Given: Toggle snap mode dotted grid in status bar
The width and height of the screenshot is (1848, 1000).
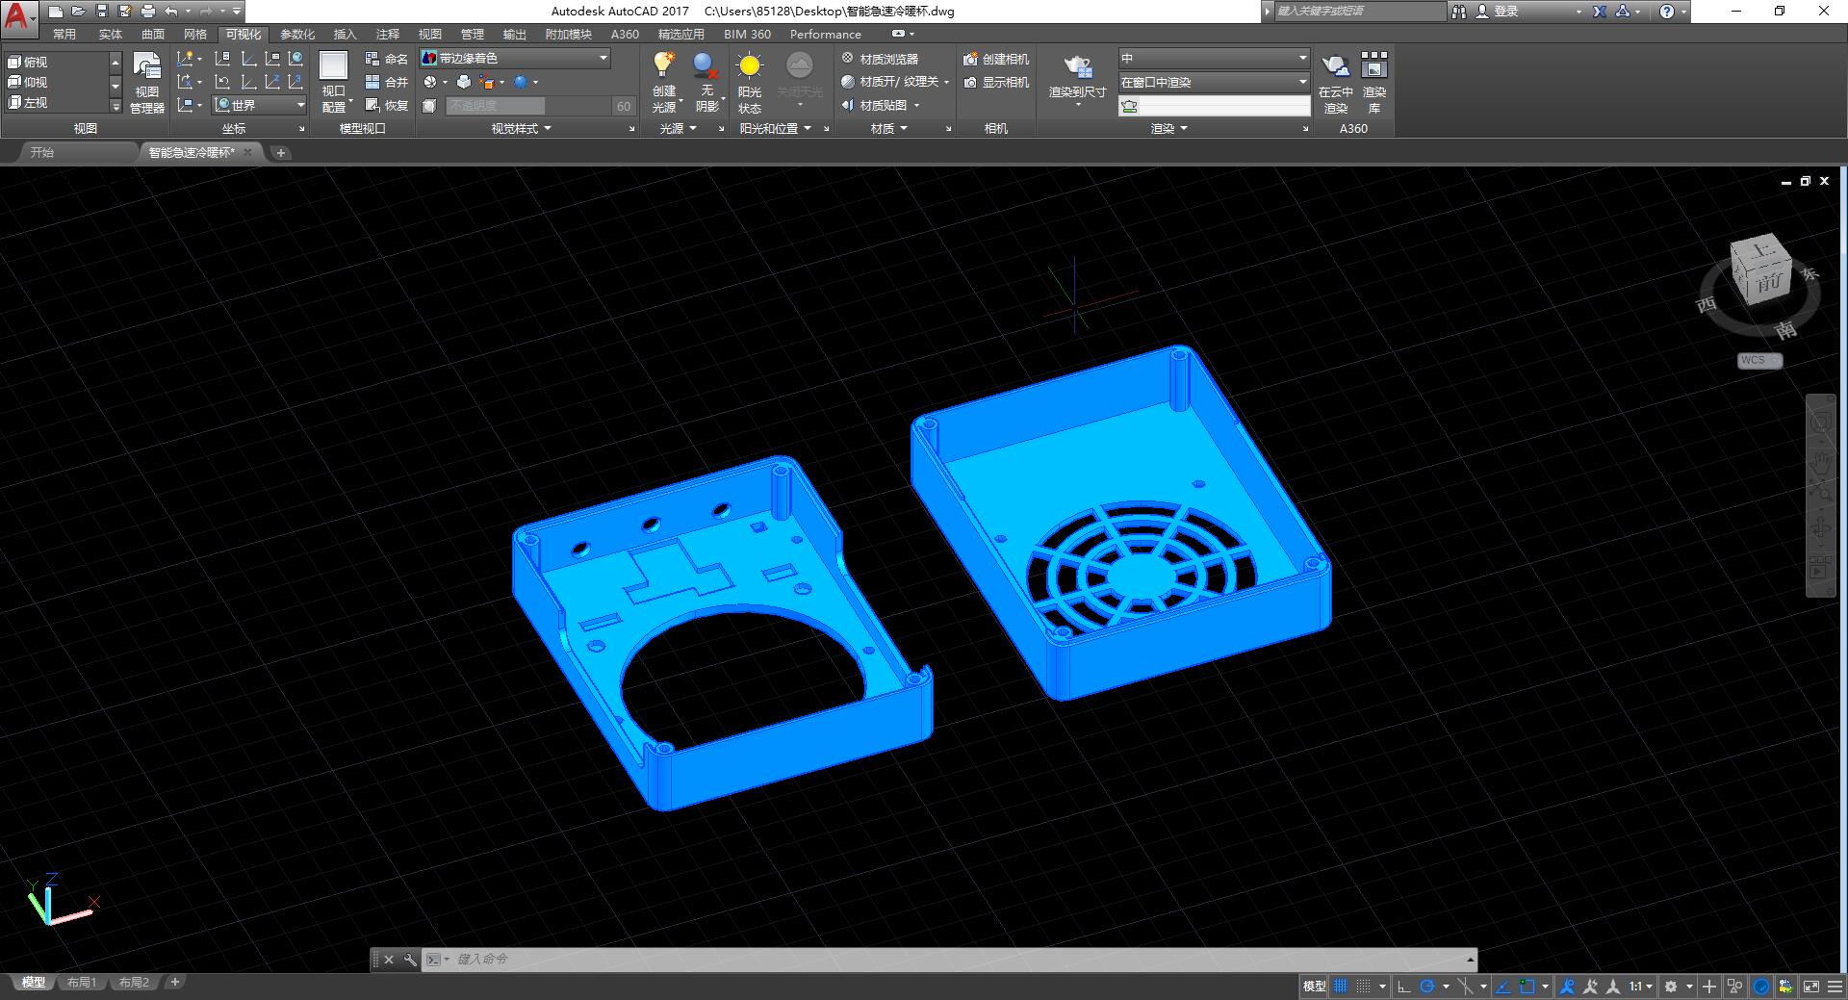Looking at the screenshot, I should (x=1363, y=987).
